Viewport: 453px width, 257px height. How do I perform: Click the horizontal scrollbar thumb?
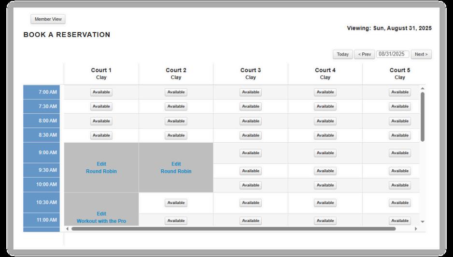pyautogui.click(x=233, y=229)
